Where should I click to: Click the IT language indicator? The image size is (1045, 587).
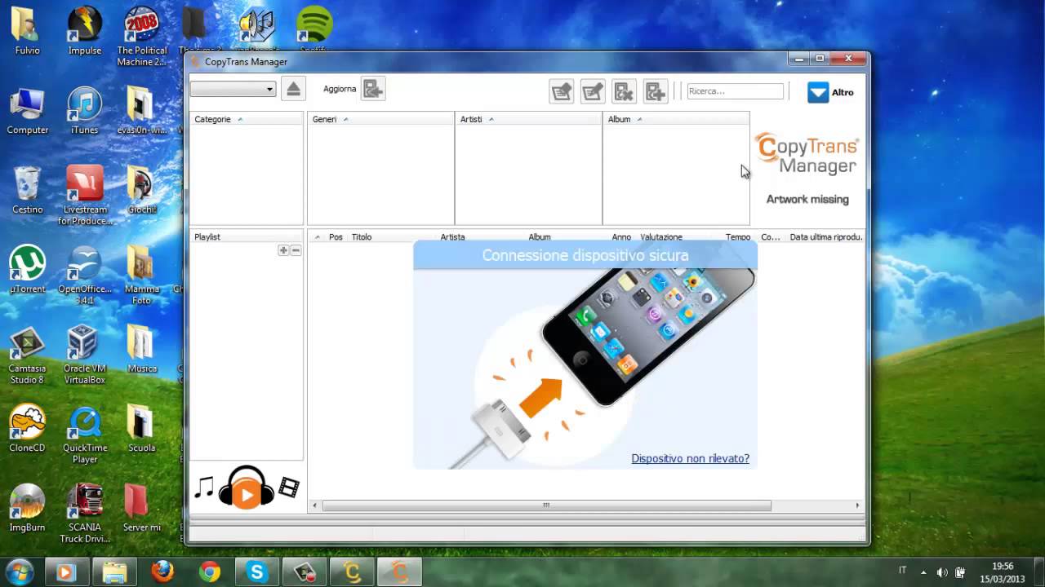coord(902,571)
